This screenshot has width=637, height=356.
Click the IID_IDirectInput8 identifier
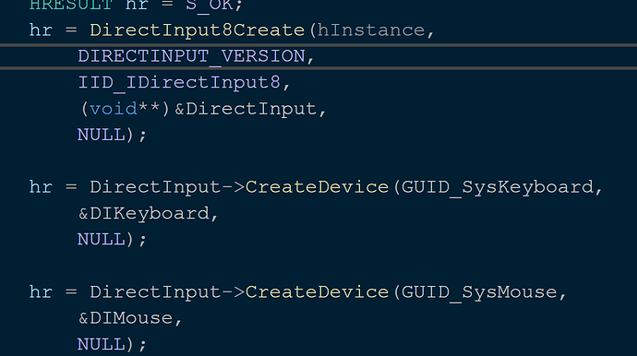[179, 82]
